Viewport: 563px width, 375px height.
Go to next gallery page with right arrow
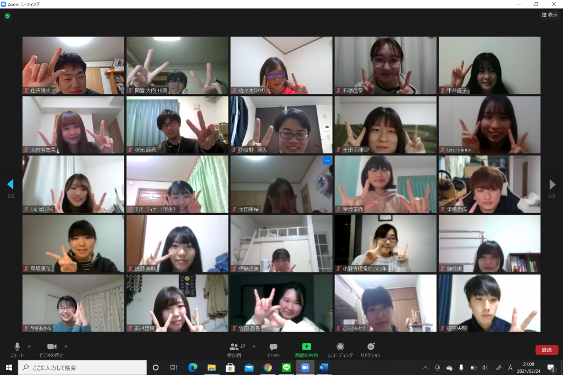[552, 184]
